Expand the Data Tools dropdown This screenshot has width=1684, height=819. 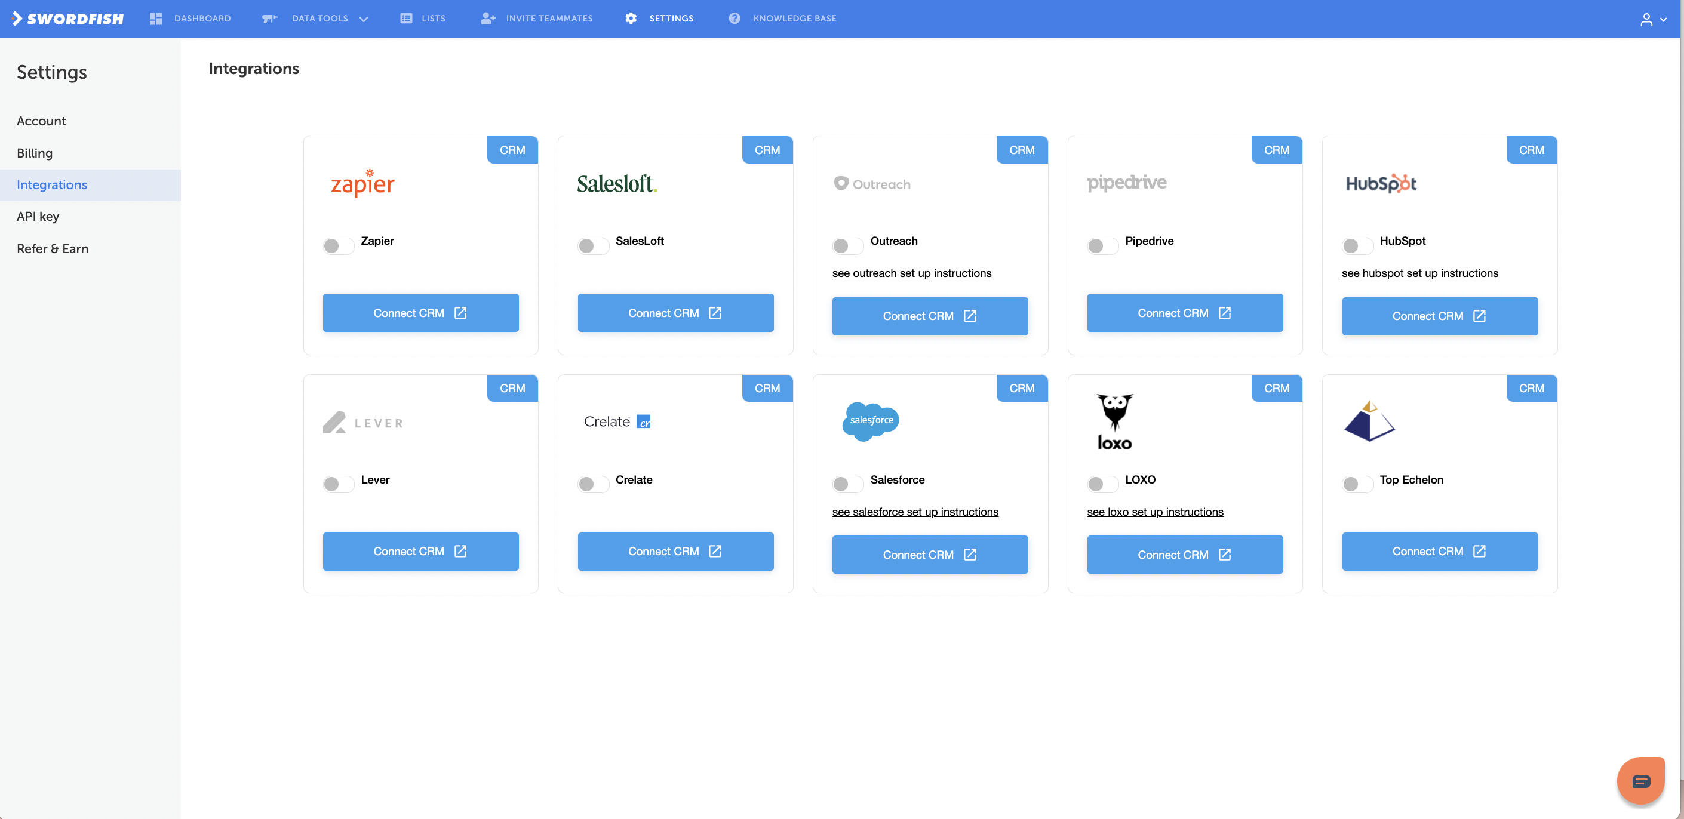click(364, 19)
